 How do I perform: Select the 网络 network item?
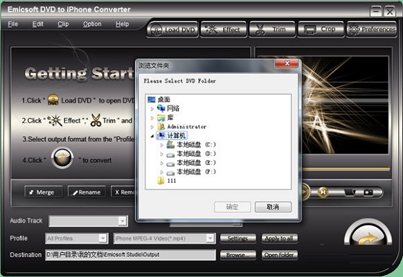pyautogui.click(x=173, y=109)
